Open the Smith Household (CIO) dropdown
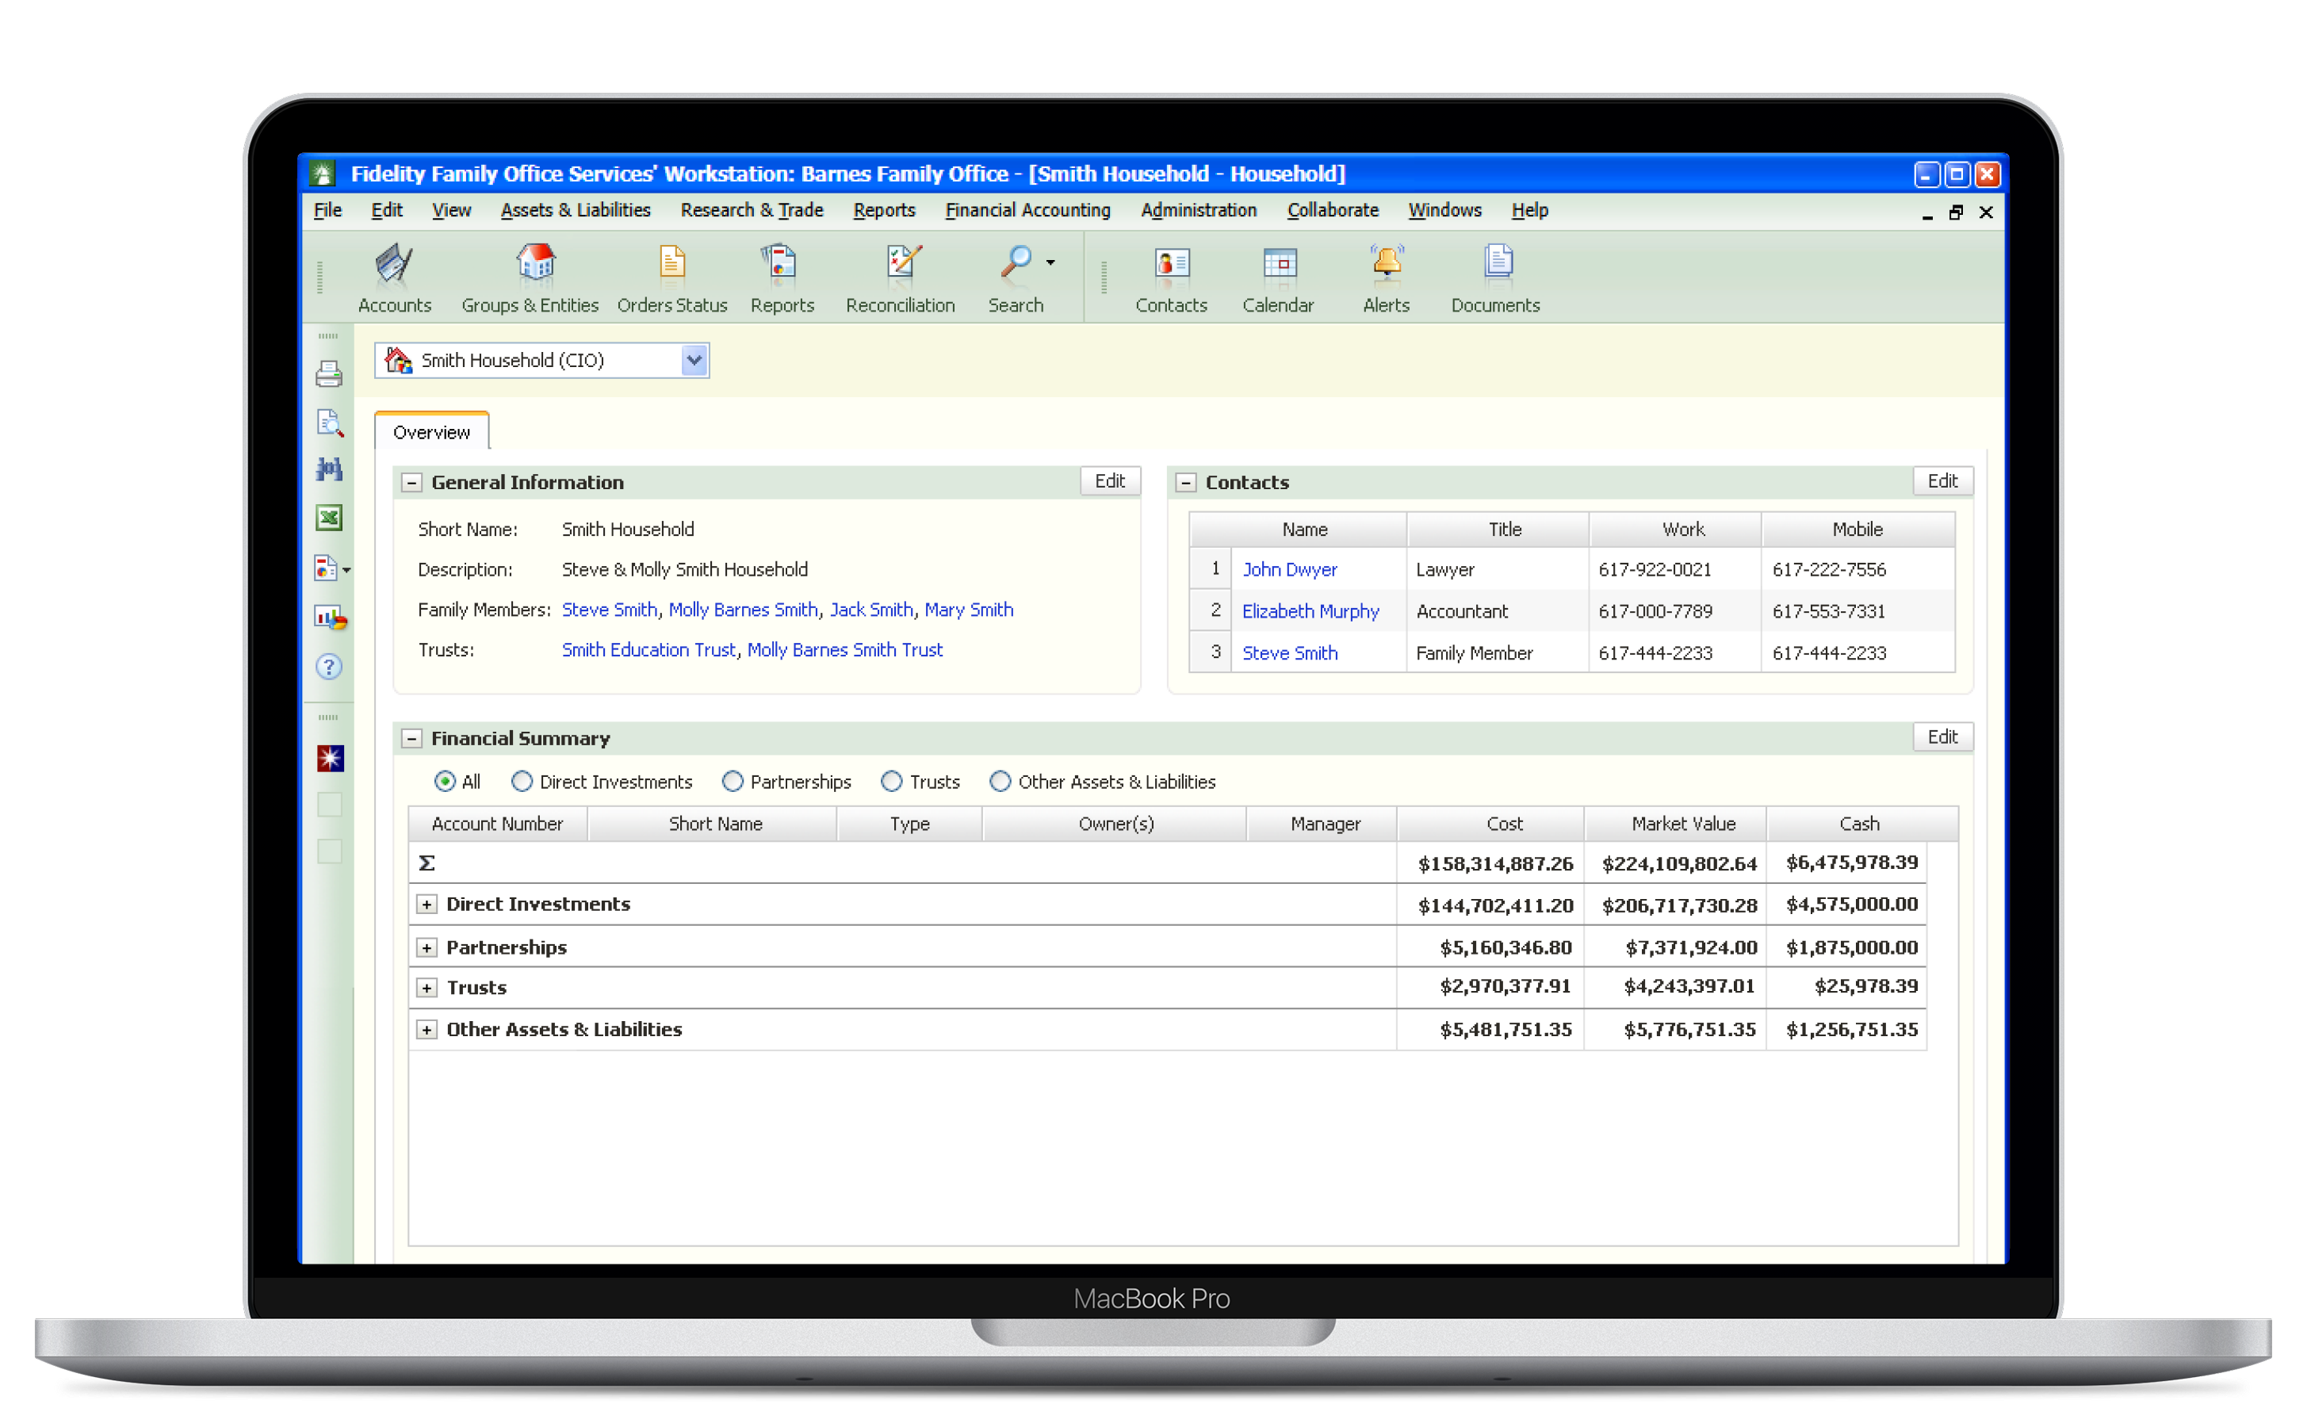Viewport: 2307px width, 1427px height. tap(694, 361)
